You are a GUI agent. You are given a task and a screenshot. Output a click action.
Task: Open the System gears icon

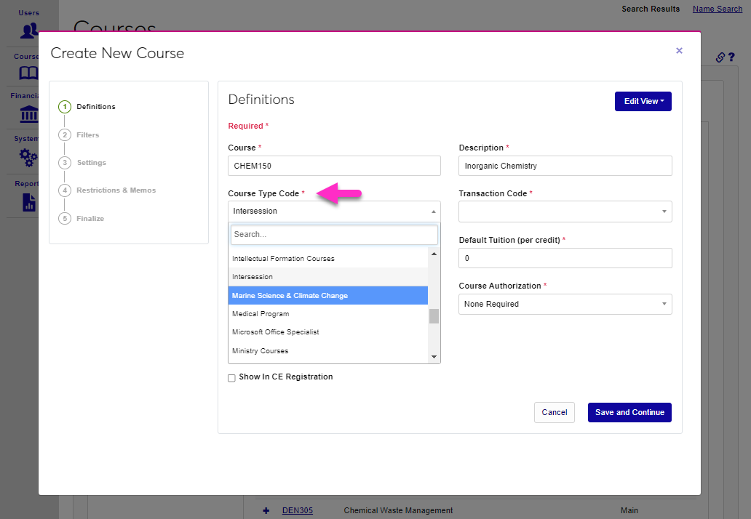[x=29, y=156]
